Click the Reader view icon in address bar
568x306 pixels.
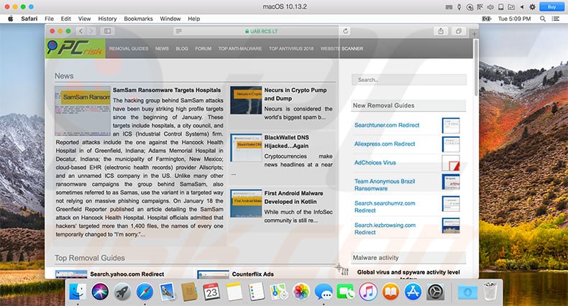pyautogui.click(x=178, y=31)
